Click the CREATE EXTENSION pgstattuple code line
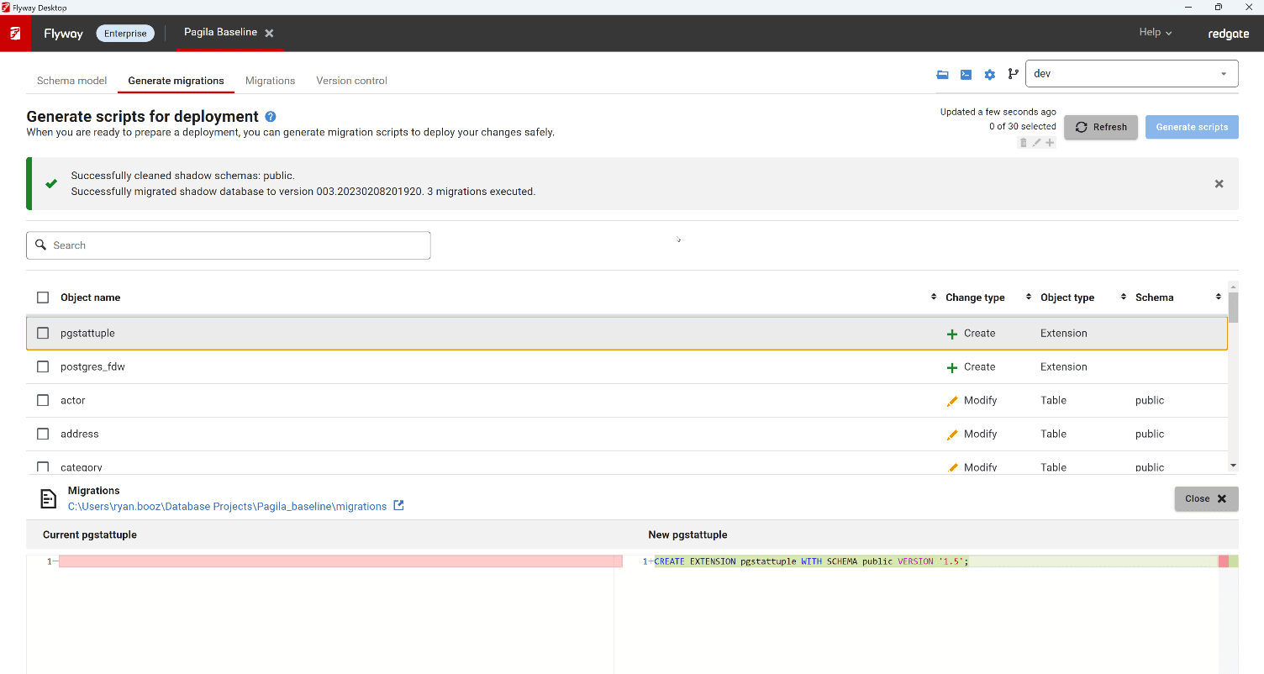1264x674 pixels. (811, 561)
